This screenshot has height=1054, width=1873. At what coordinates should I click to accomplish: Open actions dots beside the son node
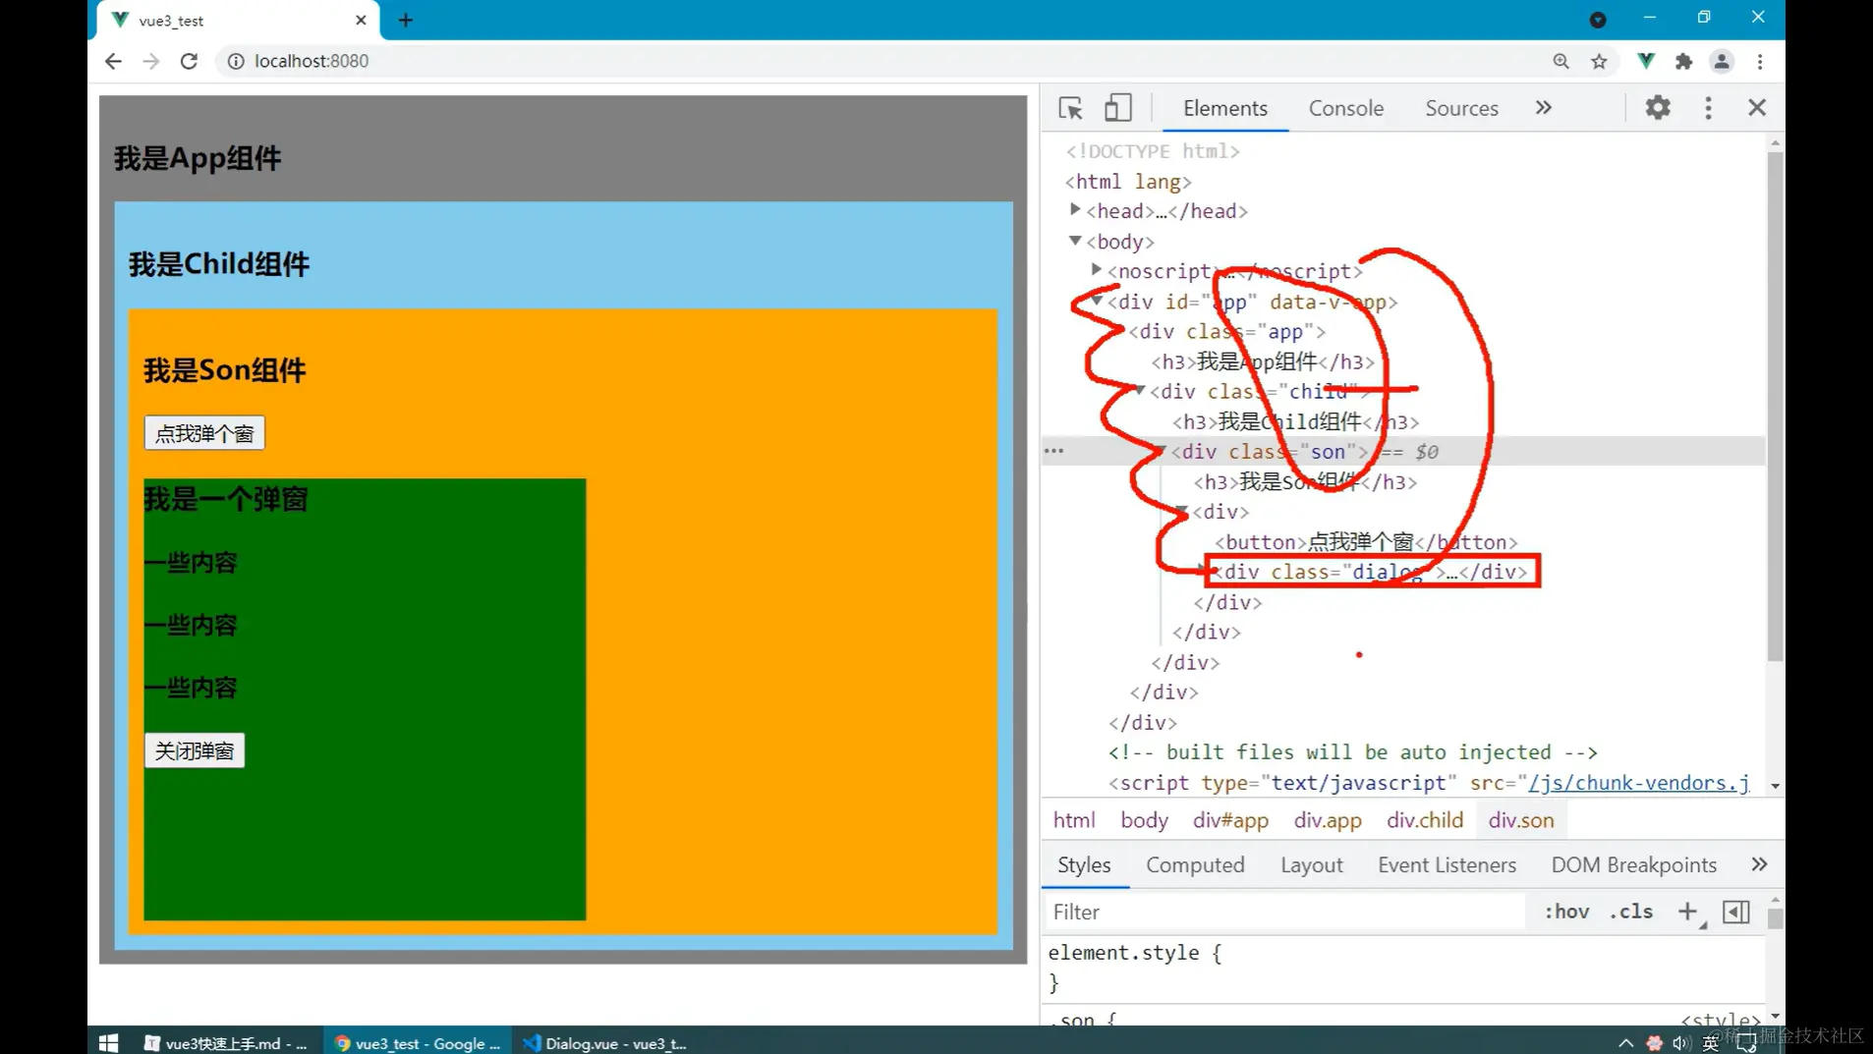coord(1053,451)
